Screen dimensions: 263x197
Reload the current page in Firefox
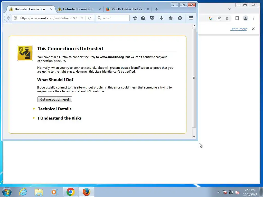click(x=90, y=18)
